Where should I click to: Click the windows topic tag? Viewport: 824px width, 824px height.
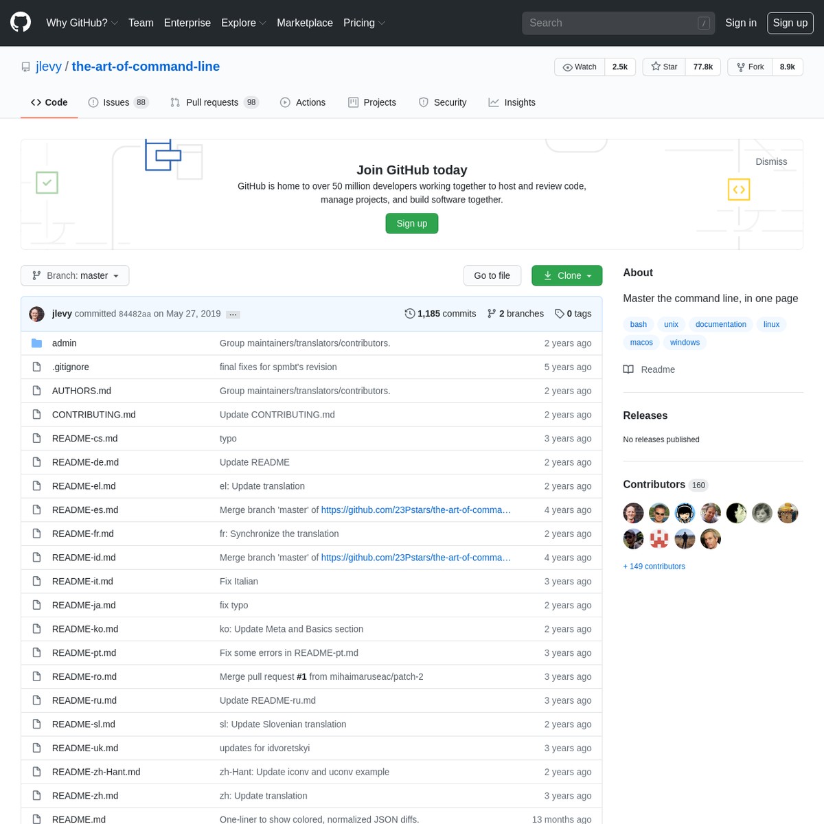[685, 342]
